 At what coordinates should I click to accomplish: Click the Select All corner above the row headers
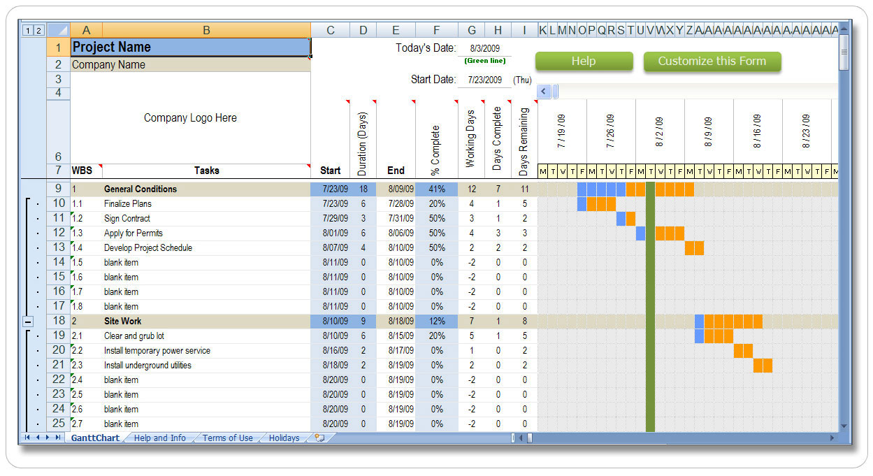click(x=58, y=30)
